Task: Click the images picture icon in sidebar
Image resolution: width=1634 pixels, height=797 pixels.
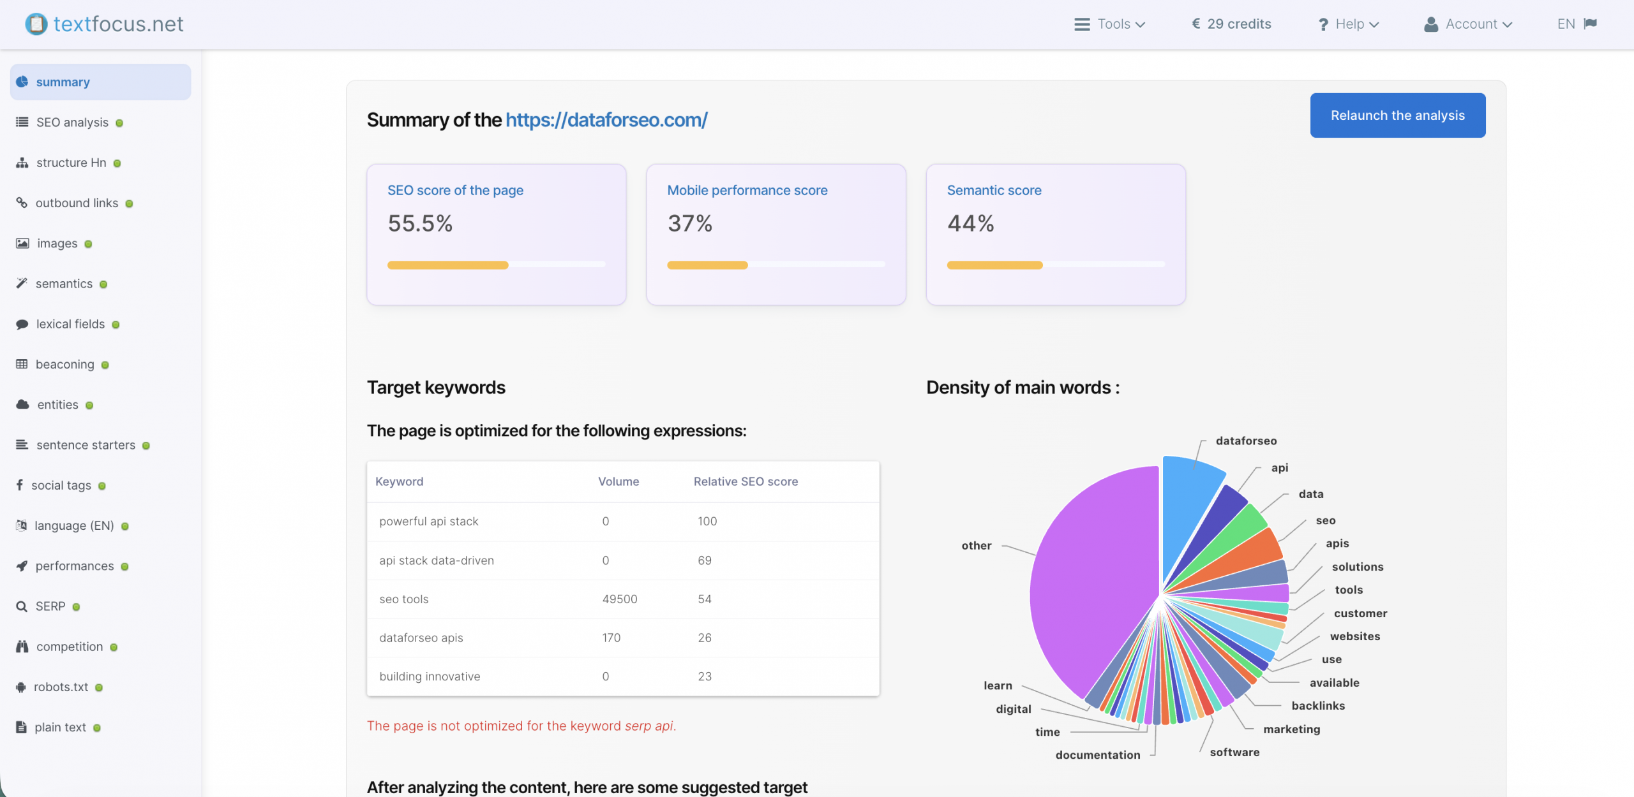Action: 22,244
